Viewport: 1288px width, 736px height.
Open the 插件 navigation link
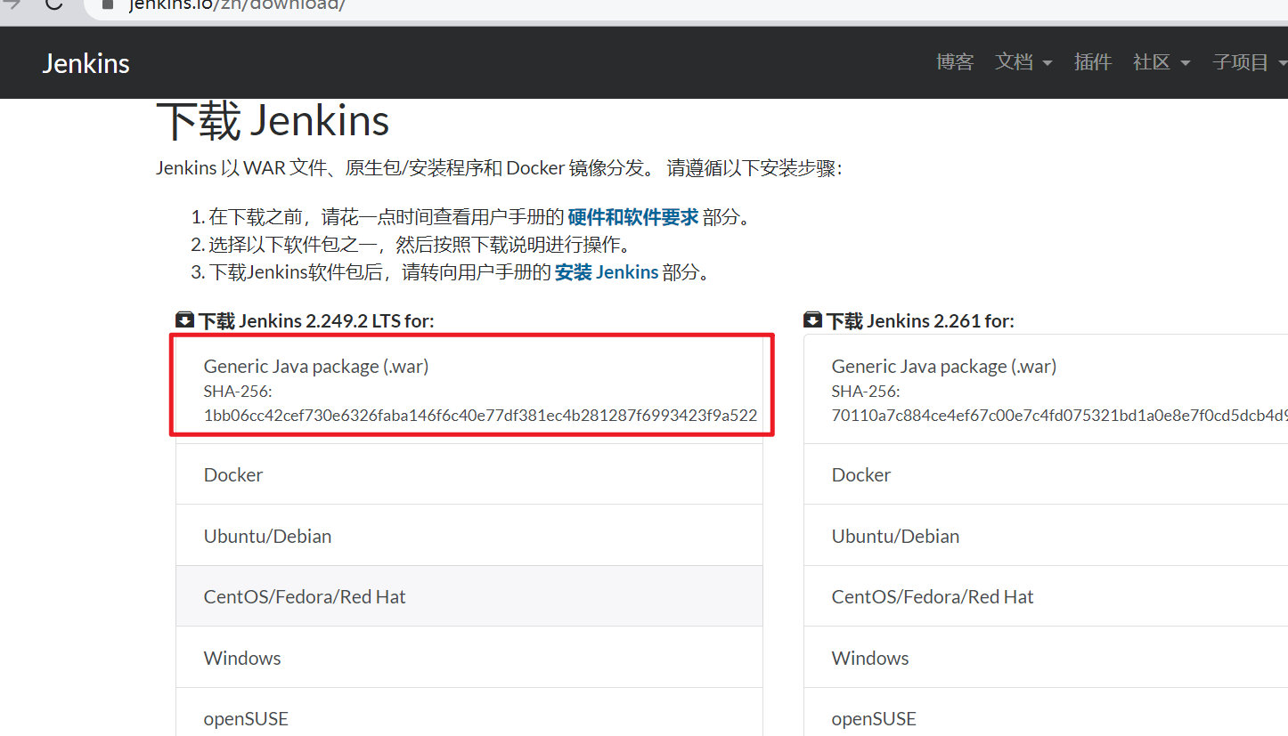1093,62
